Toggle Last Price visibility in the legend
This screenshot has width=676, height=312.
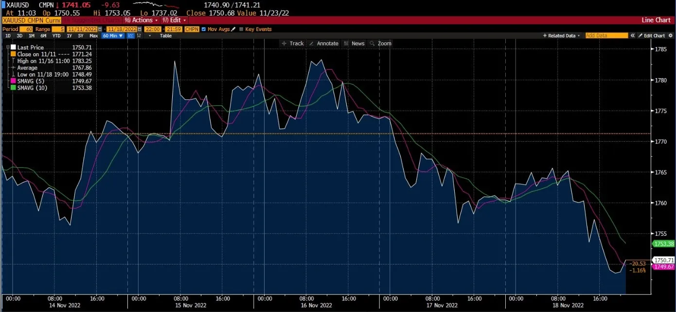click(x=13, y=47)
